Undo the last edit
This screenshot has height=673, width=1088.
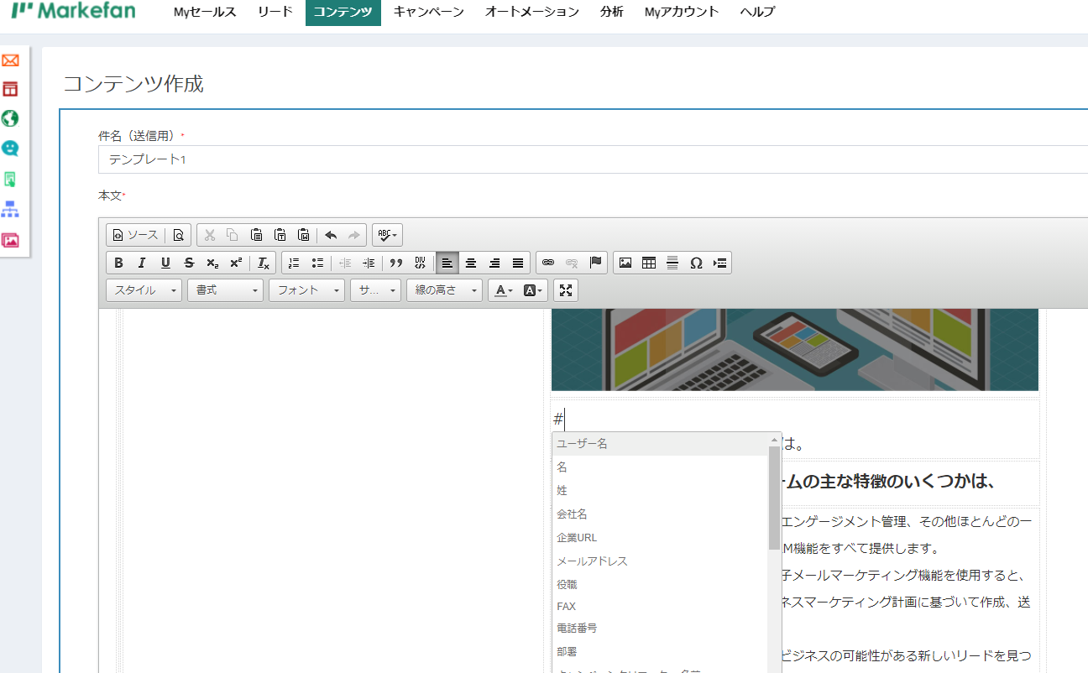pyautogui.click(x=331, y=235)
